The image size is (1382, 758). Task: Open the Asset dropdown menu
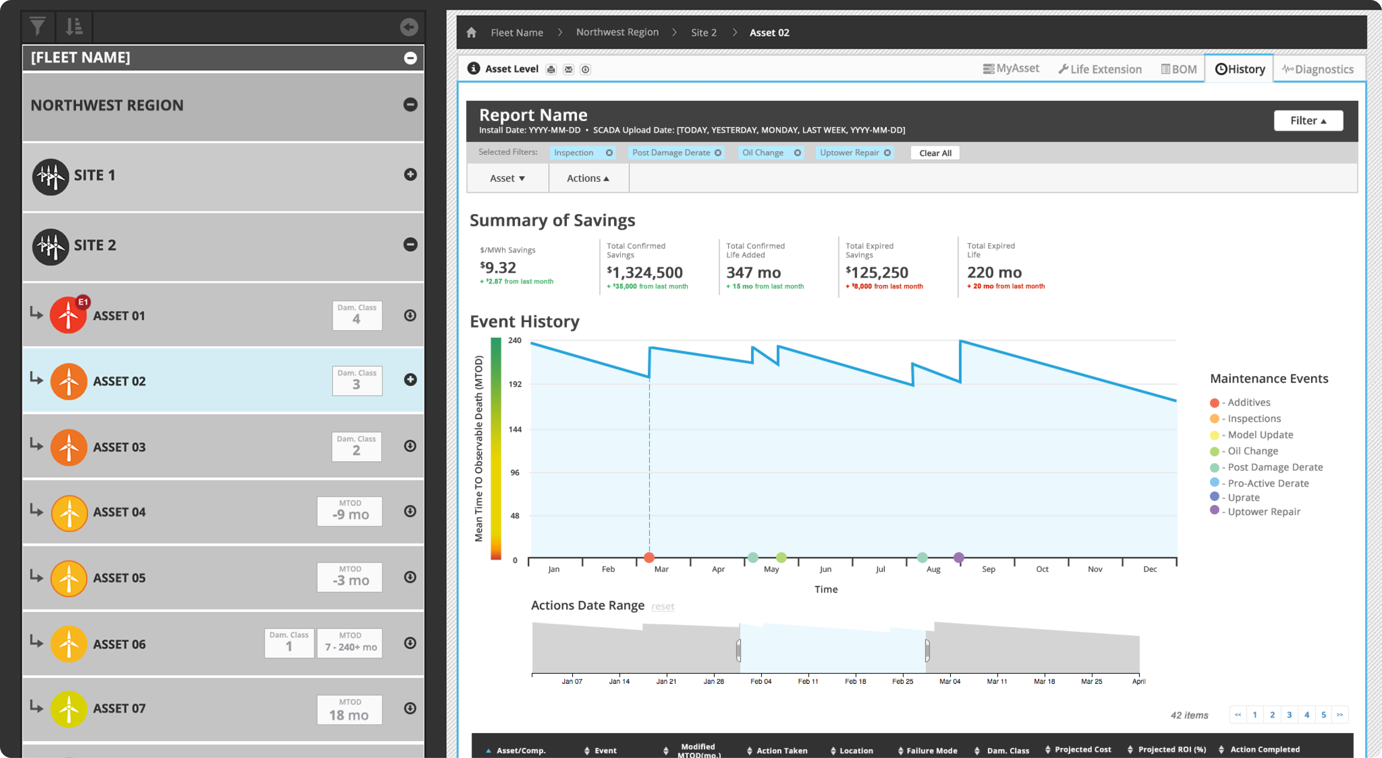[507, 178]
